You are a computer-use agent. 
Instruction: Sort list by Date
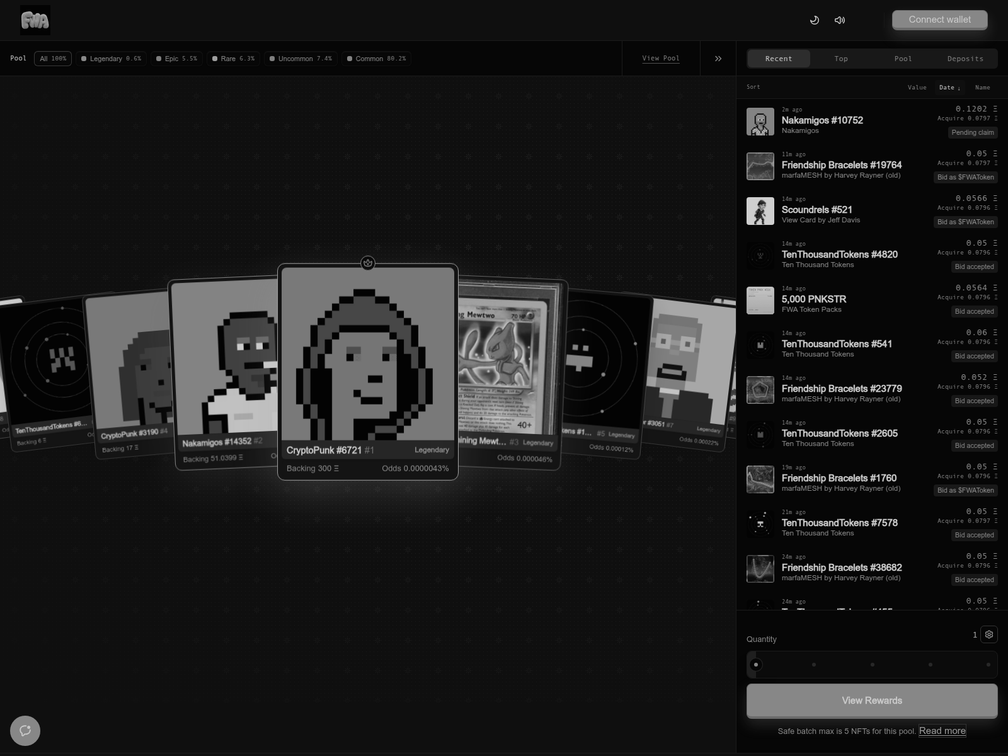point(949,88)
